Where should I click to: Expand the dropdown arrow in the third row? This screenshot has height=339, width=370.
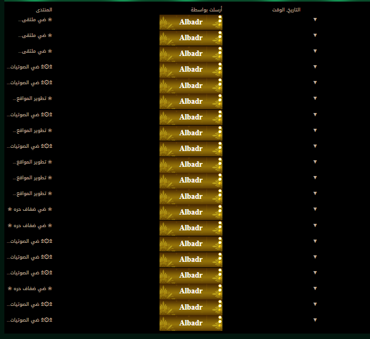(x=315, y=51)
